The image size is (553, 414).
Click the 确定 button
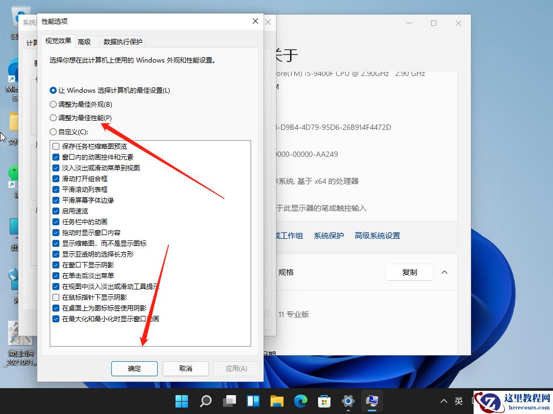134,369
